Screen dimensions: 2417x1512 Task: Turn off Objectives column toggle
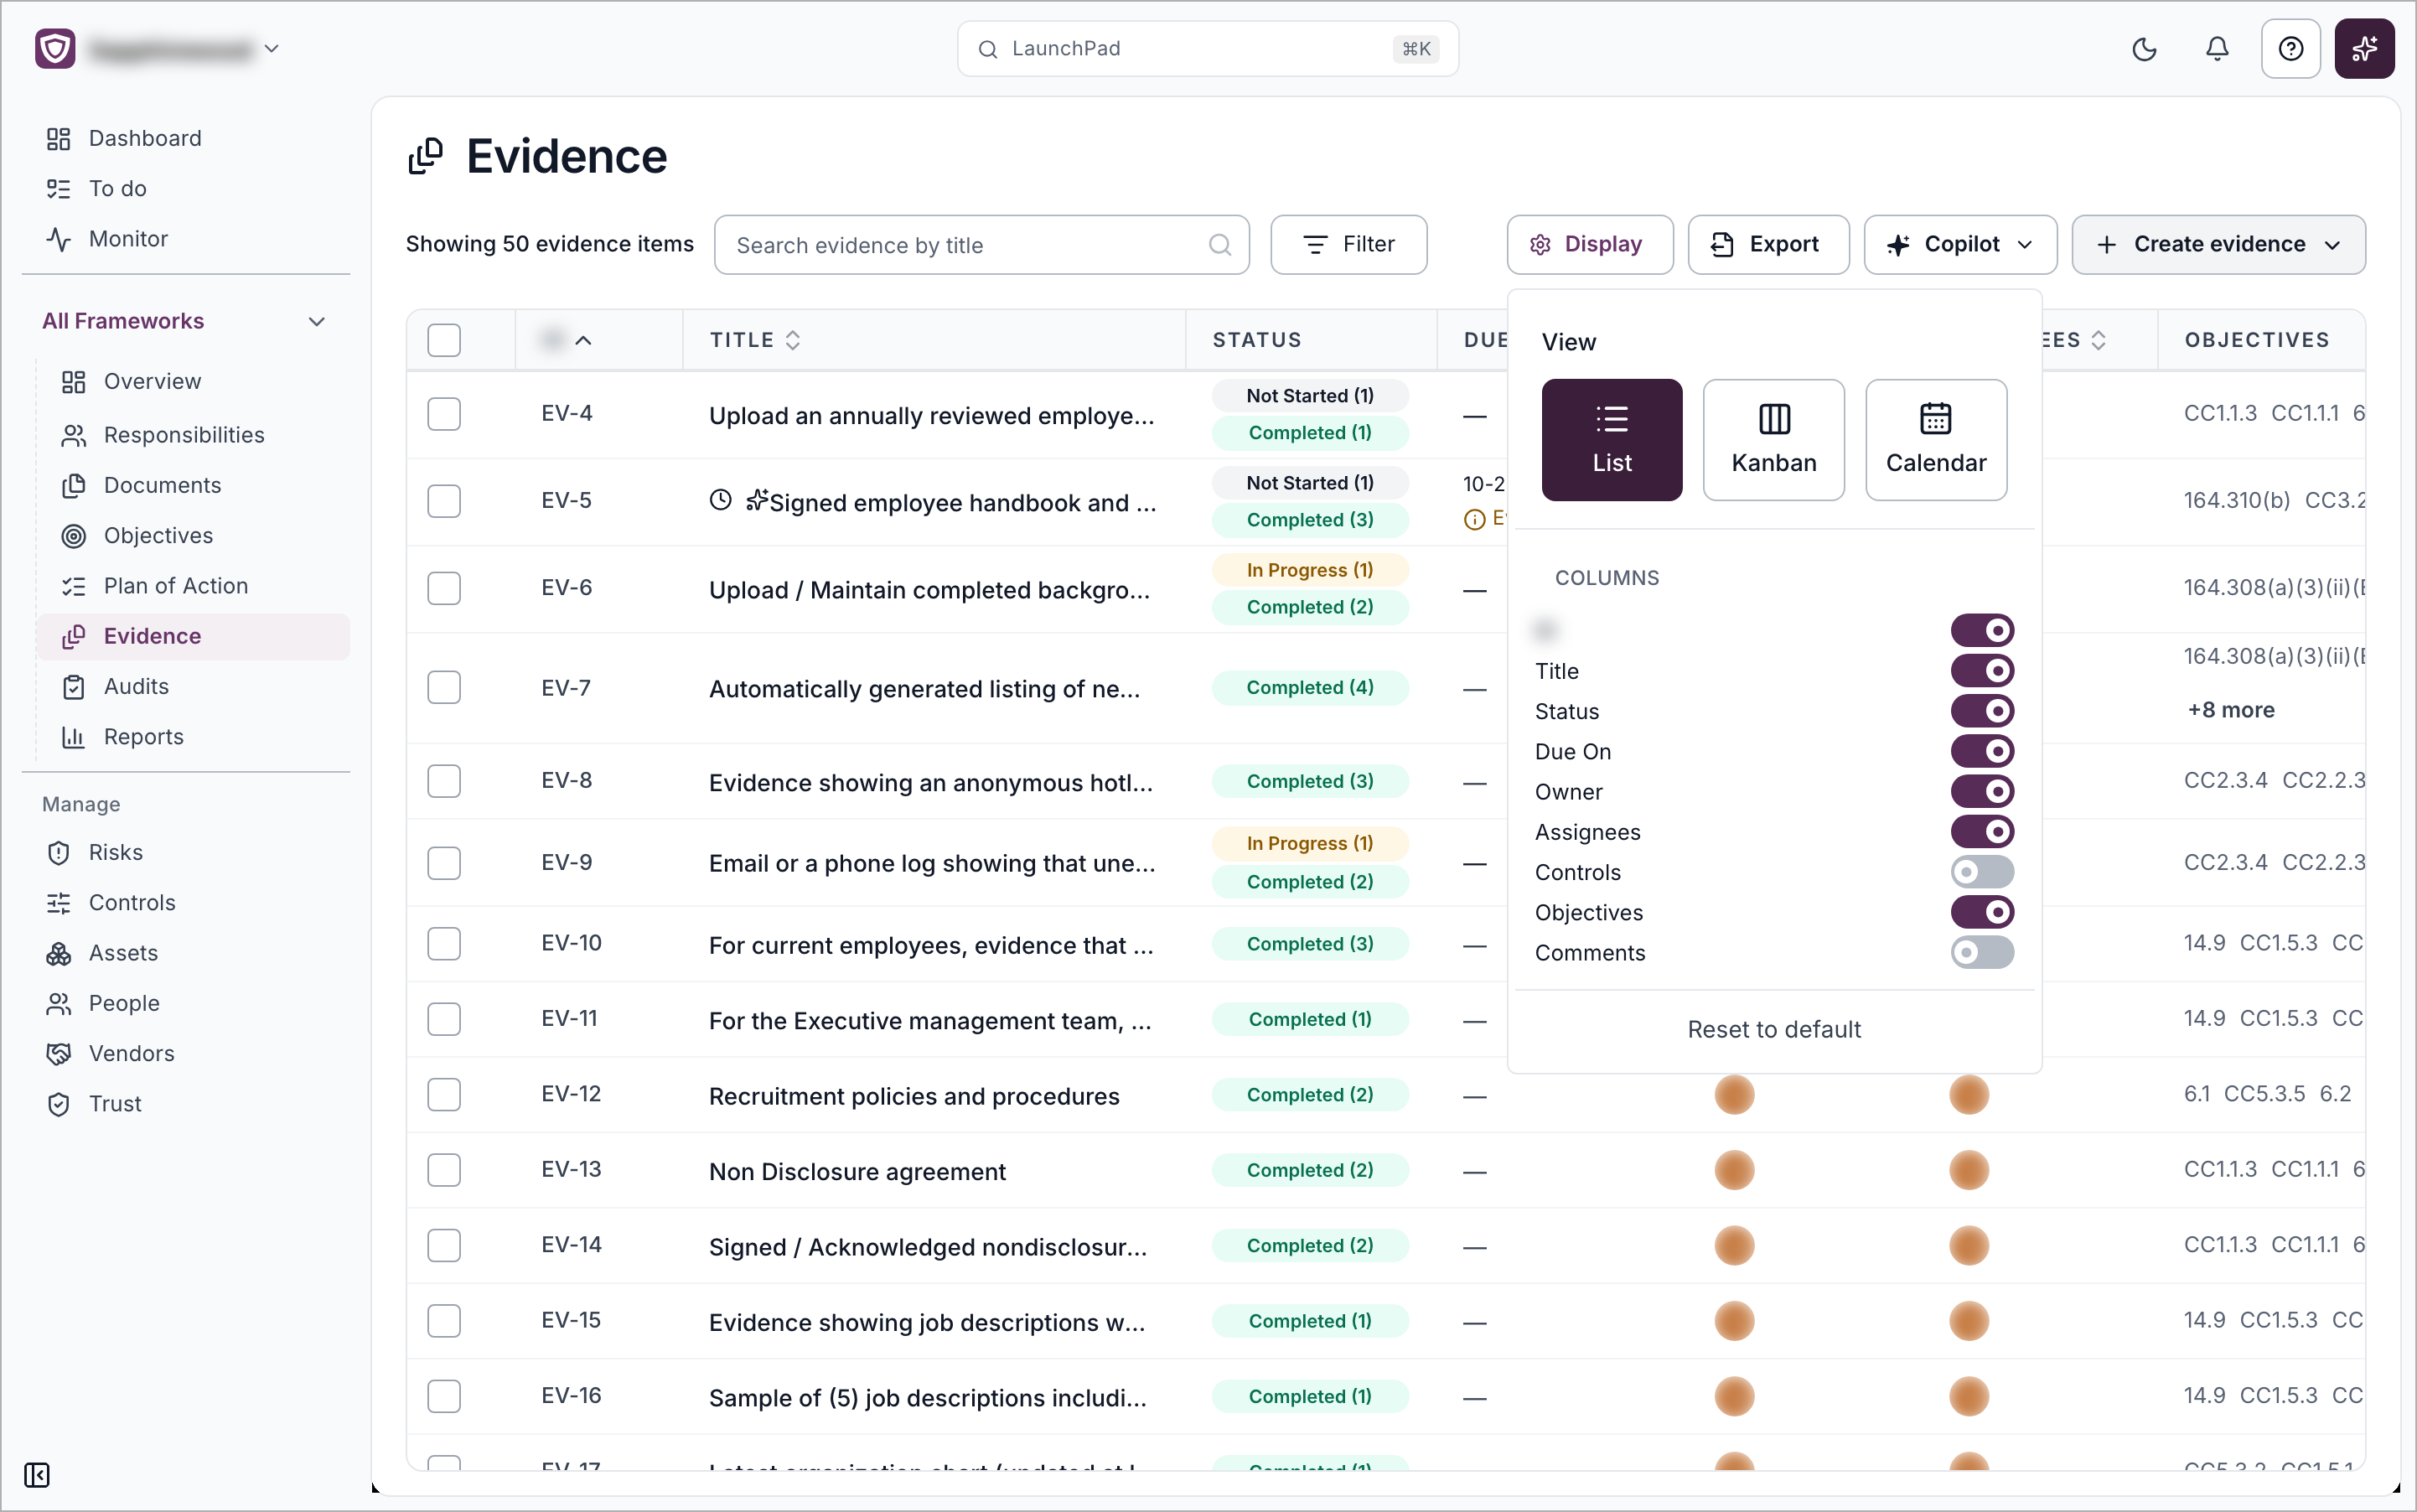pyautogui.click(x=1982, y=912)
